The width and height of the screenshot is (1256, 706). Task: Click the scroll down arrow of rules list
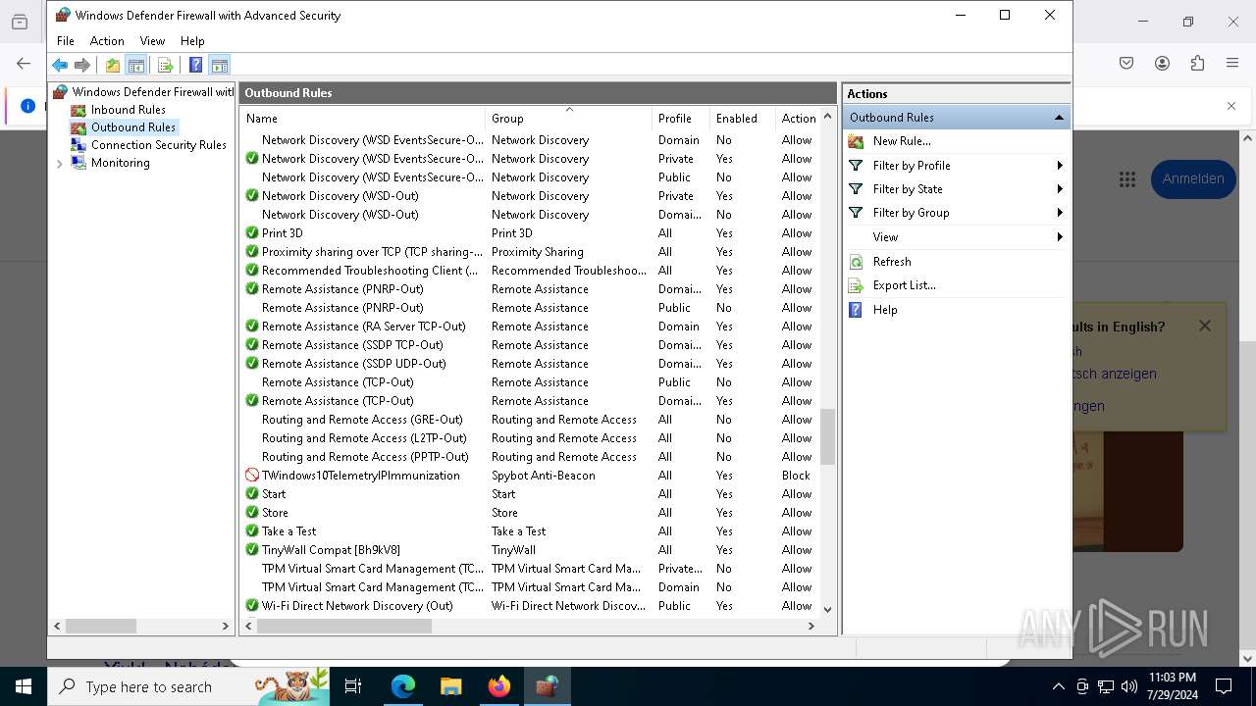click(x=827, y=609)
